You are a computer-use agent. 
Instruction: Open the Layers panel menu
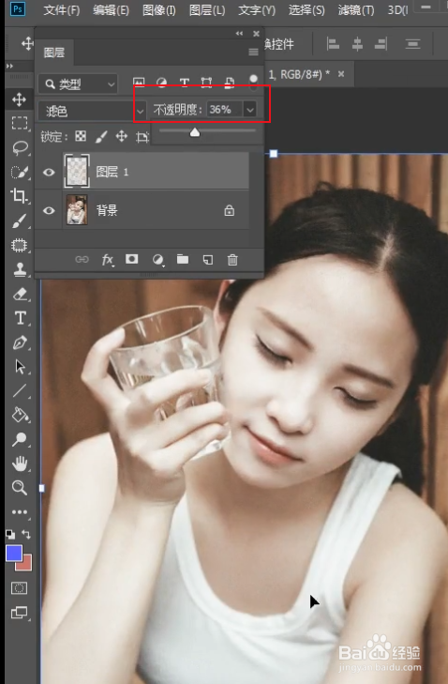coord(253,52)
